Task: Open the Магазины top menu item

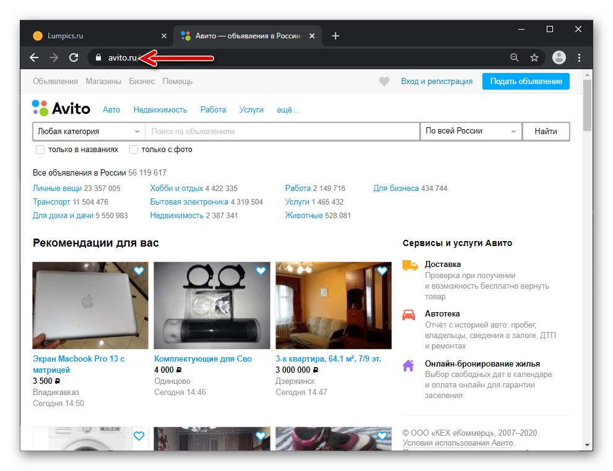Action: pyautogui.click(x=103, y=81)
